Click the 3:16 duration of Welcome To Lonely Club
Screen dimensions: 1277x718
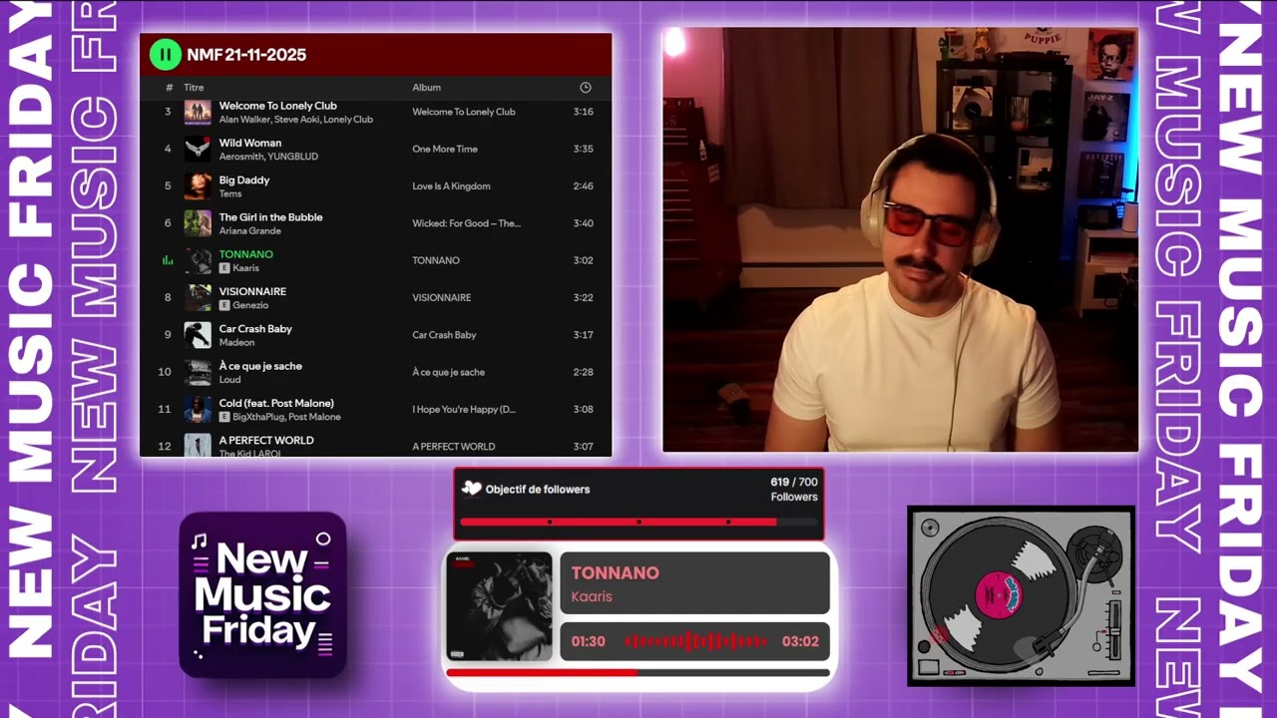click(584, 112)
